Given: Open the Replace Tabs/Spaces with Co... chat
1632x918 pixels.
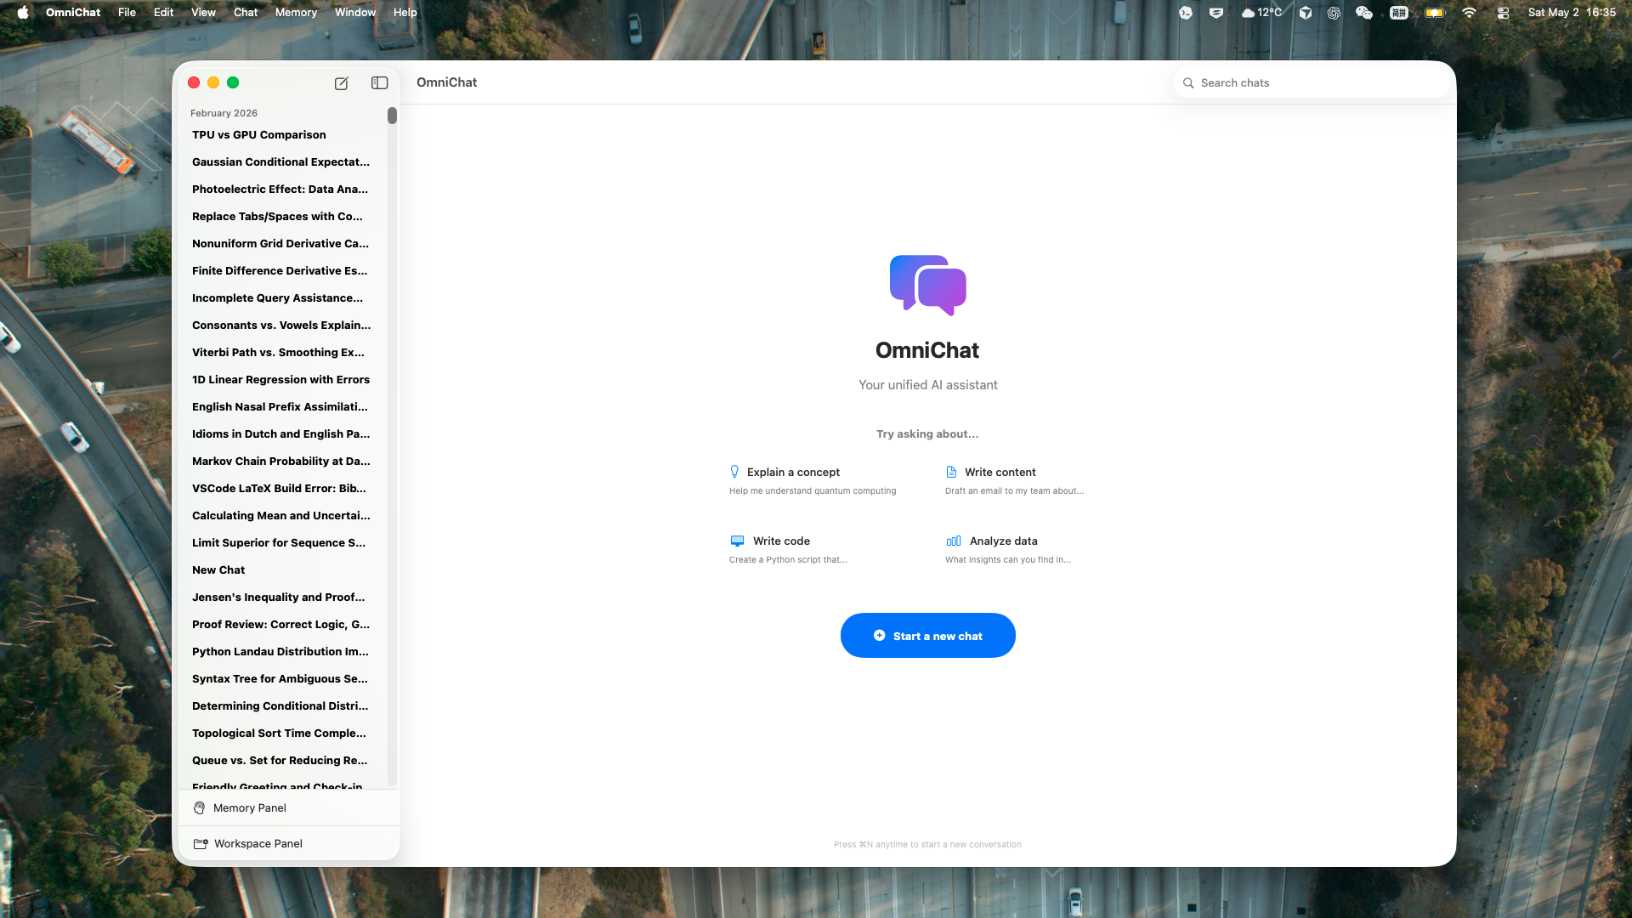Looking at the screenshot, I should point(284,217).
